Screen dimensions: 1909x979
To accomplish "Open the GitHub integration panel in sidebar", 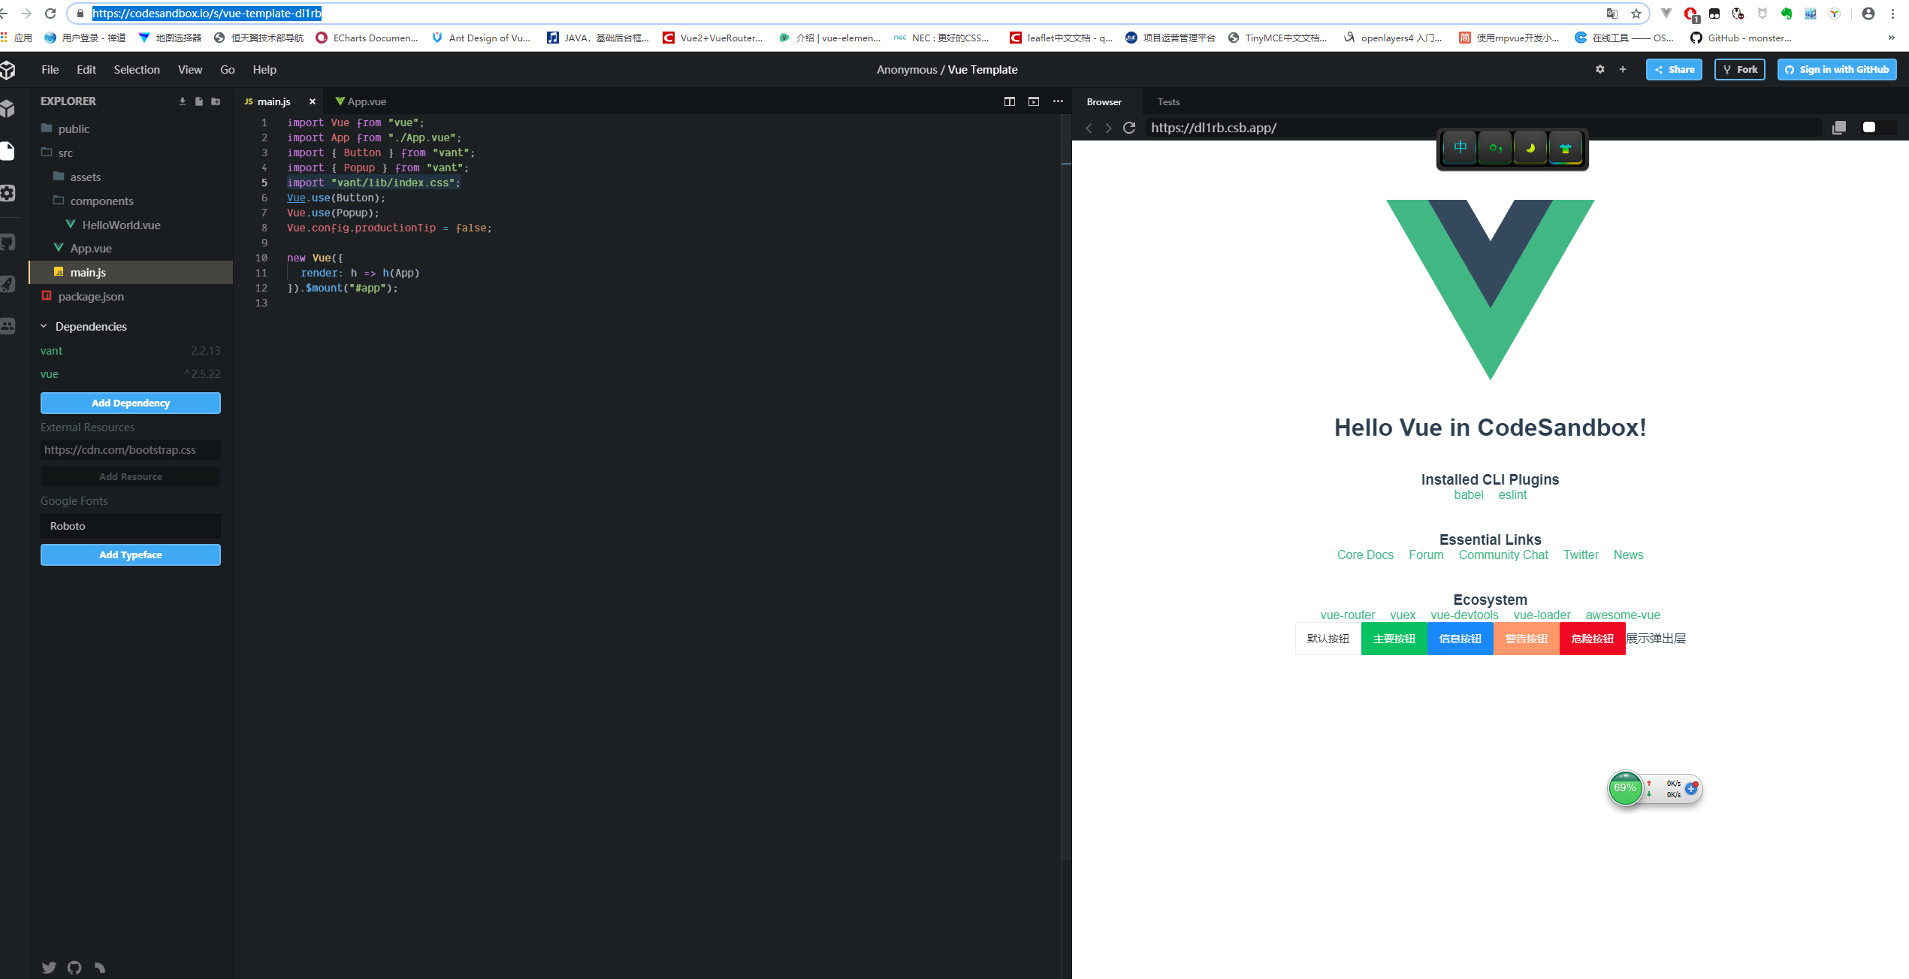I will (8, 242).
